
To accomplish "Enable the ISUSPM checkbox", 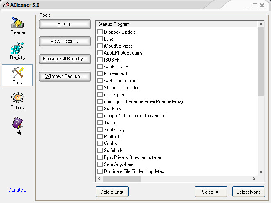I will click(100, 59).
